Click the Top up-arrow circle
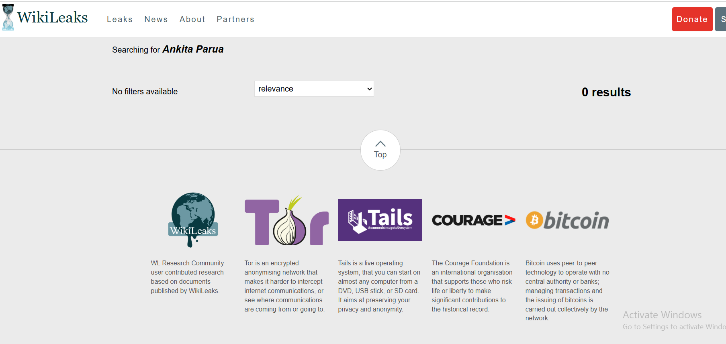The width and height of the screenshot is (726, 344). pos(380,150)
